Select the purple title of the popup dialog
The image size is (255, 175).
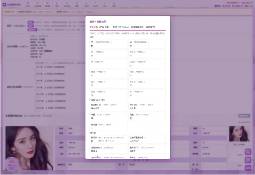[98, 21]
